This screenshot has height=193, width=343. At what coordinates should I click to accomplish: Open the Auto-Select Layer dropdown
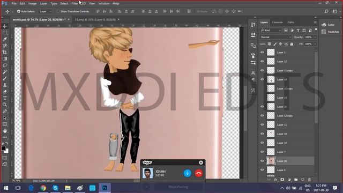pos(45,11)
